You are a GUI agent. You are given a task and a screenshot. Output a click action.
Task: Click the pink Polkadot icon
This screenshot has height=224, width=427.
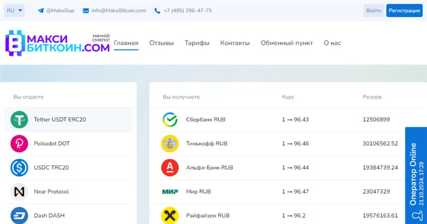click(19, 143)
